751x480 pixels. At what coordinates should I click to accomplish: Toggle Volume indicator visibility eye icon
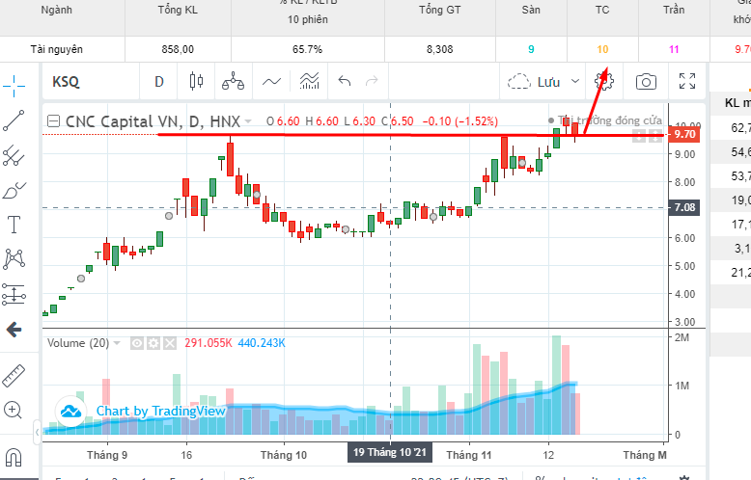point(137,343)
